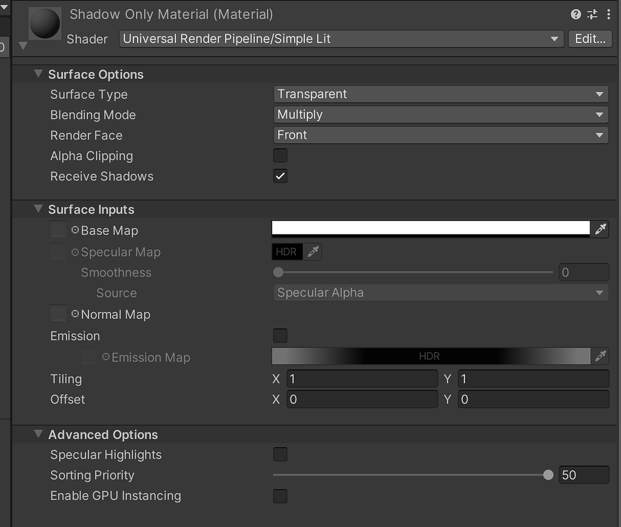Collapse the Advanced Options section
This screenshot has height=527, width=621.
[38, 434]
